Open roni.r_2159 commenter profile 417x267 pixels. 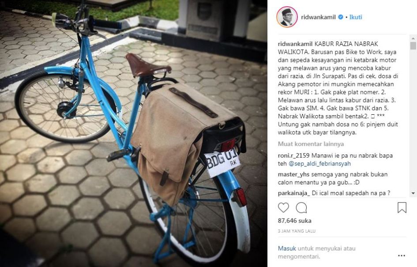point(293,156)
